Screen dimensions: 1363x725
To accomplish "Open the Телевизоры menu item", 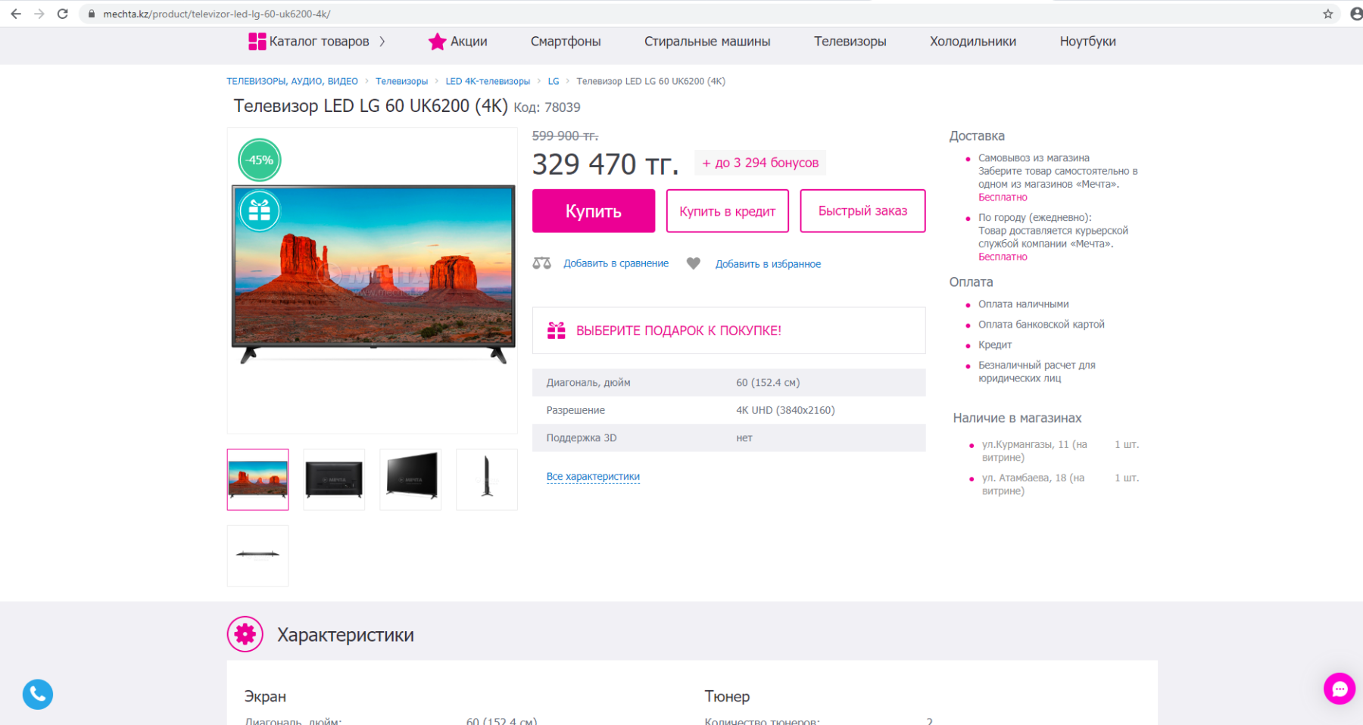I will click(x=850, y=42).
